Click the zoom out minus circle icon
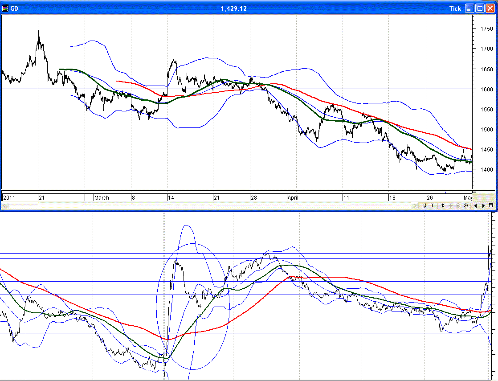Screen dimensions: 498x381 coord(458,205)
